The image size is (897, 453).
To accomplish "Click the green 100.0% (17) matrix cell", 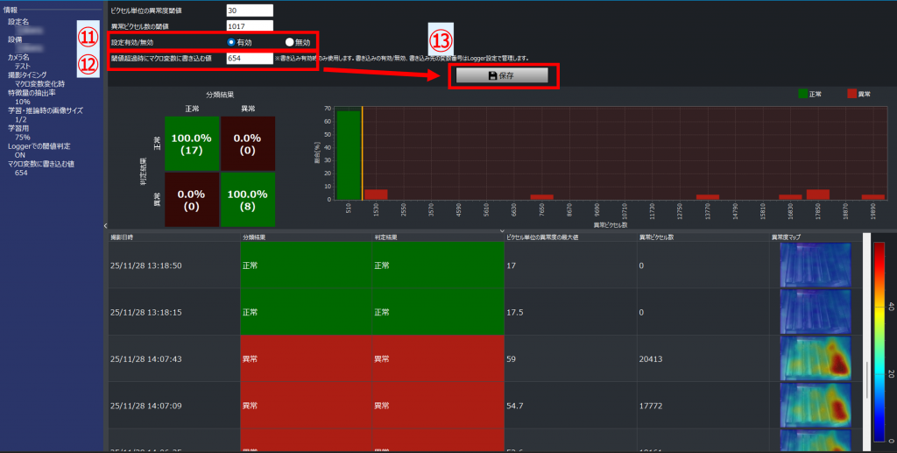I will (x=191, y=145).
